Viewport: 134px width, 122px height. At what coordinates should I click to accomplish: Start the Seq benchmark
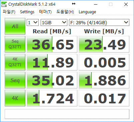(15, 80)
